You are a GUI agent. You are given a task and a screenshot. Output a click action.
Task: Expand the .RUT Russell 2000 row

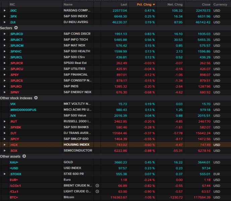pos(5,122)
